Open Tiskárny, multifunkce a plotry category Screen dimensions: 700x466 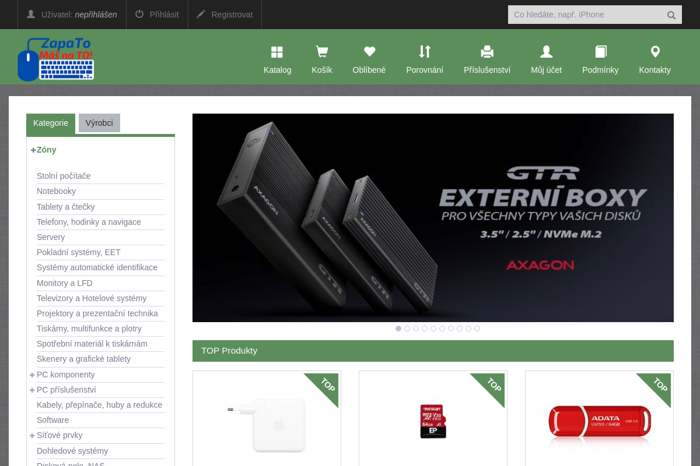pos(89,329)
